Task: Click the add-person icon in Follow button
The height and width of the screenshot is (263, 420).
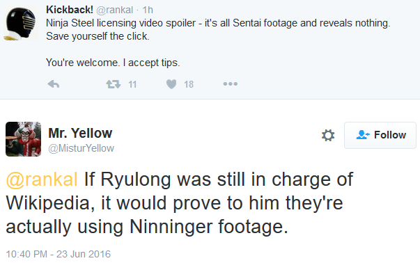Action: (x=363, y=135)
